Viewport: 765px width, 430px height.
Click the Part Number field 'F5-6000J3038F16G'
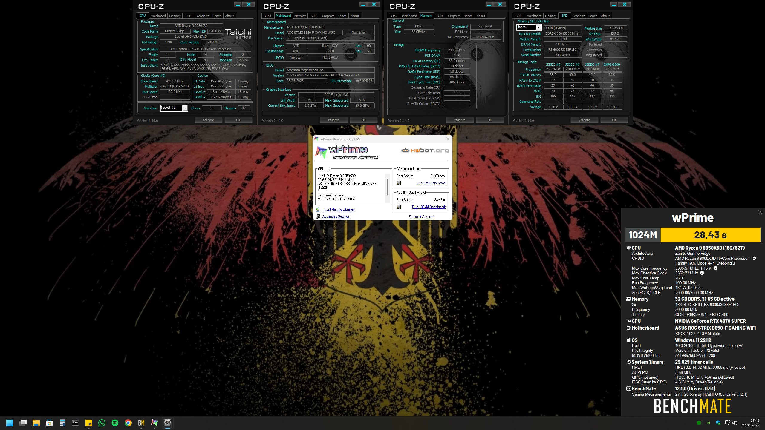pos(562,50)
